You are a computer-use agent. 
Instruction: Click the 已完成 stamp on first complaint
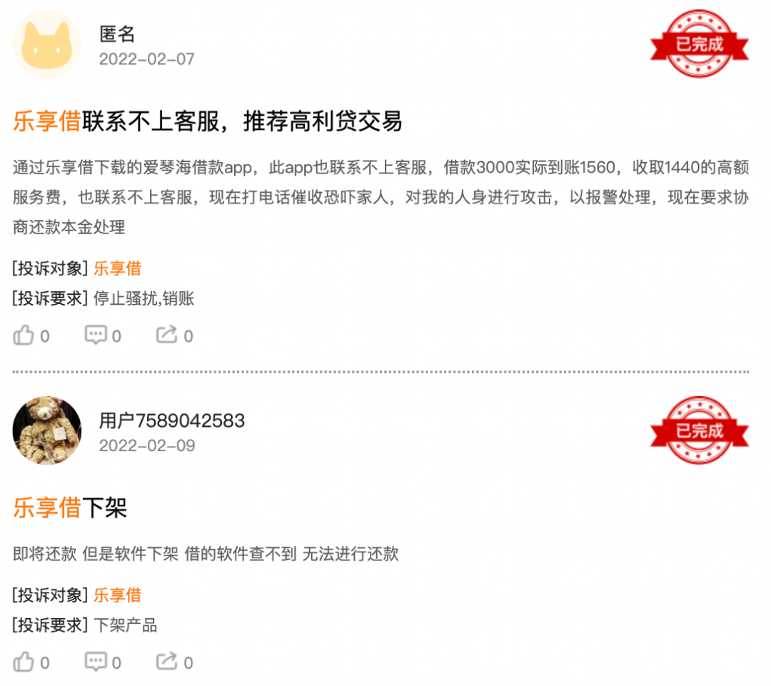pyautogui.click(x=699, y=44)
